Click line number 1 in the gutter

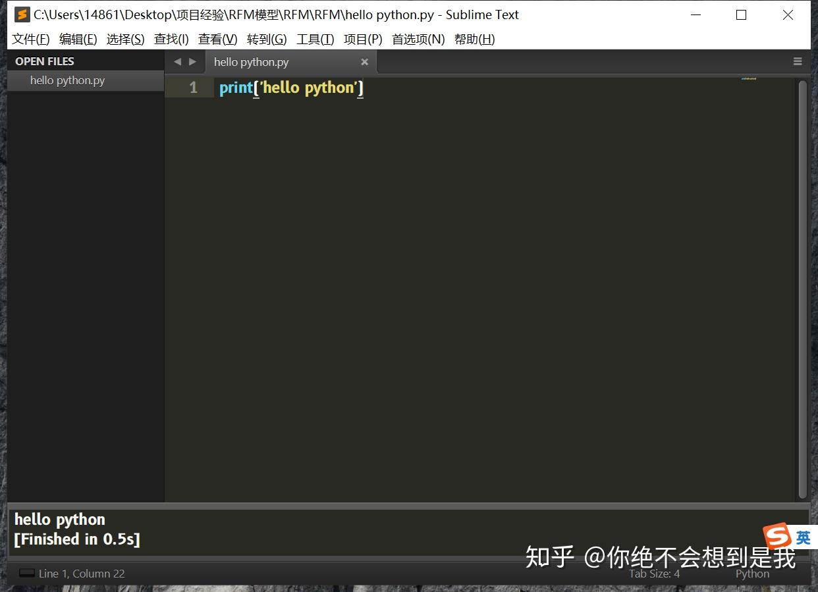click(193, 87)
